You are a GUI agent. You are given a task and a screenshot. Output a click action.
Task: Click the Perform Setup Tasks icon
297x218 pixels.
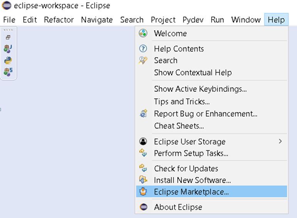(143, 153)
